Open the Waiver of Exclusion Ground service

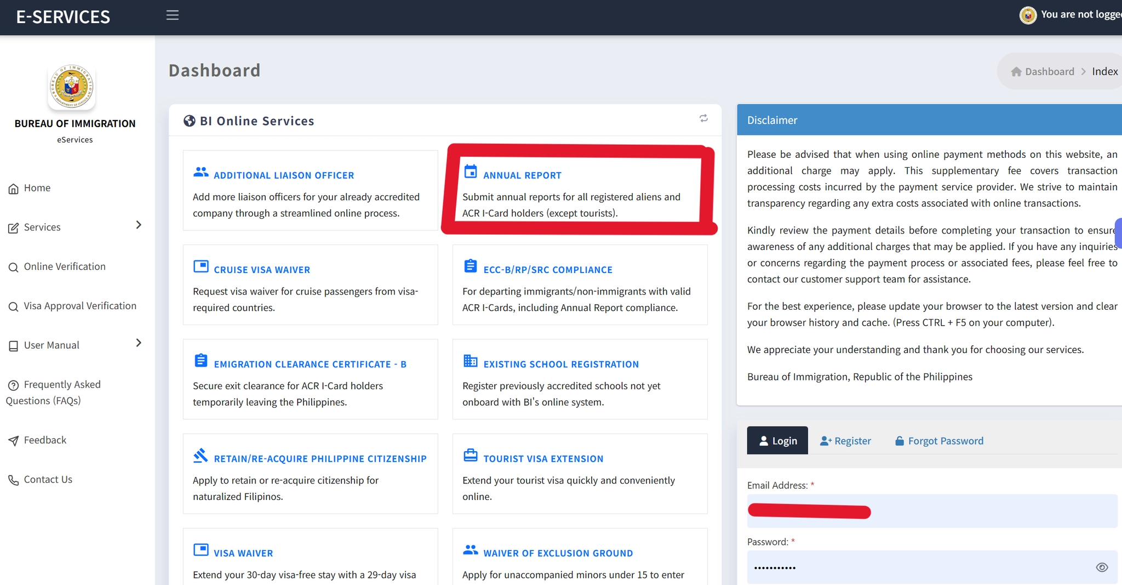(x=558, y=554)
